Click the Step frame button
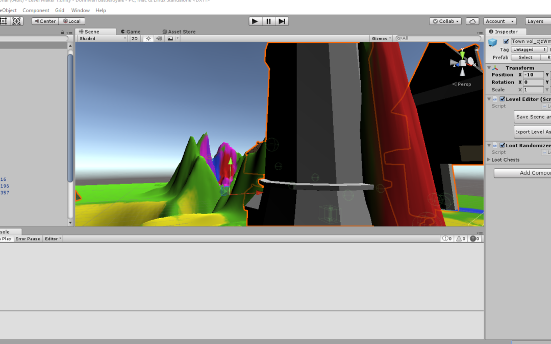The width and height of the screenshot is (551, 344). point(282,21)
